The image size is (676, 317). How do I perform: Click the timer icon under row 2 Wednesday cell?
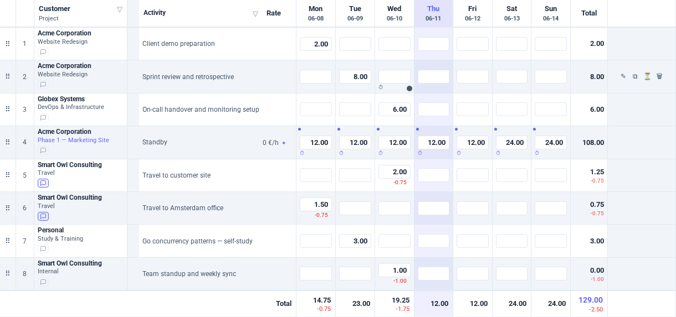pyautogui.click(x=381, y=87)
